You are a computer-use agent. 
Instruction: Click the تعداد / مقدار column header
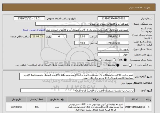point(37,99)
